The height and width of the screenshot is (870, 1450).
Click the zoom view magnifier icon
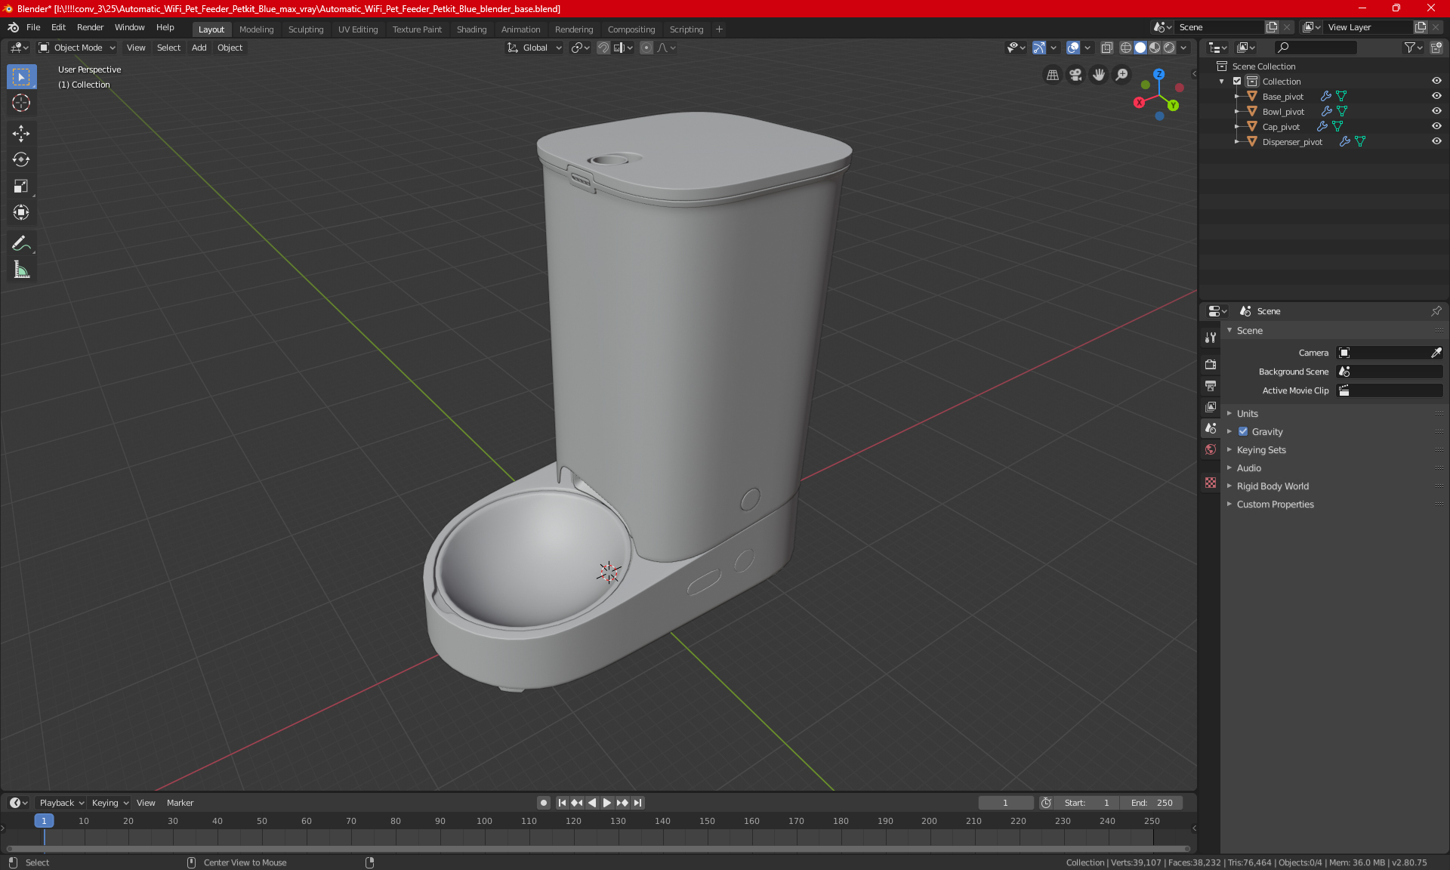[x=1122, y=75]
